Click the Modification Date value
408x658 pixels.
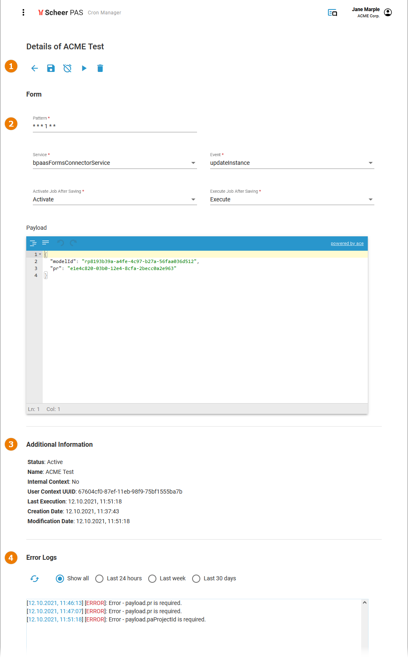tap(103, 521)
